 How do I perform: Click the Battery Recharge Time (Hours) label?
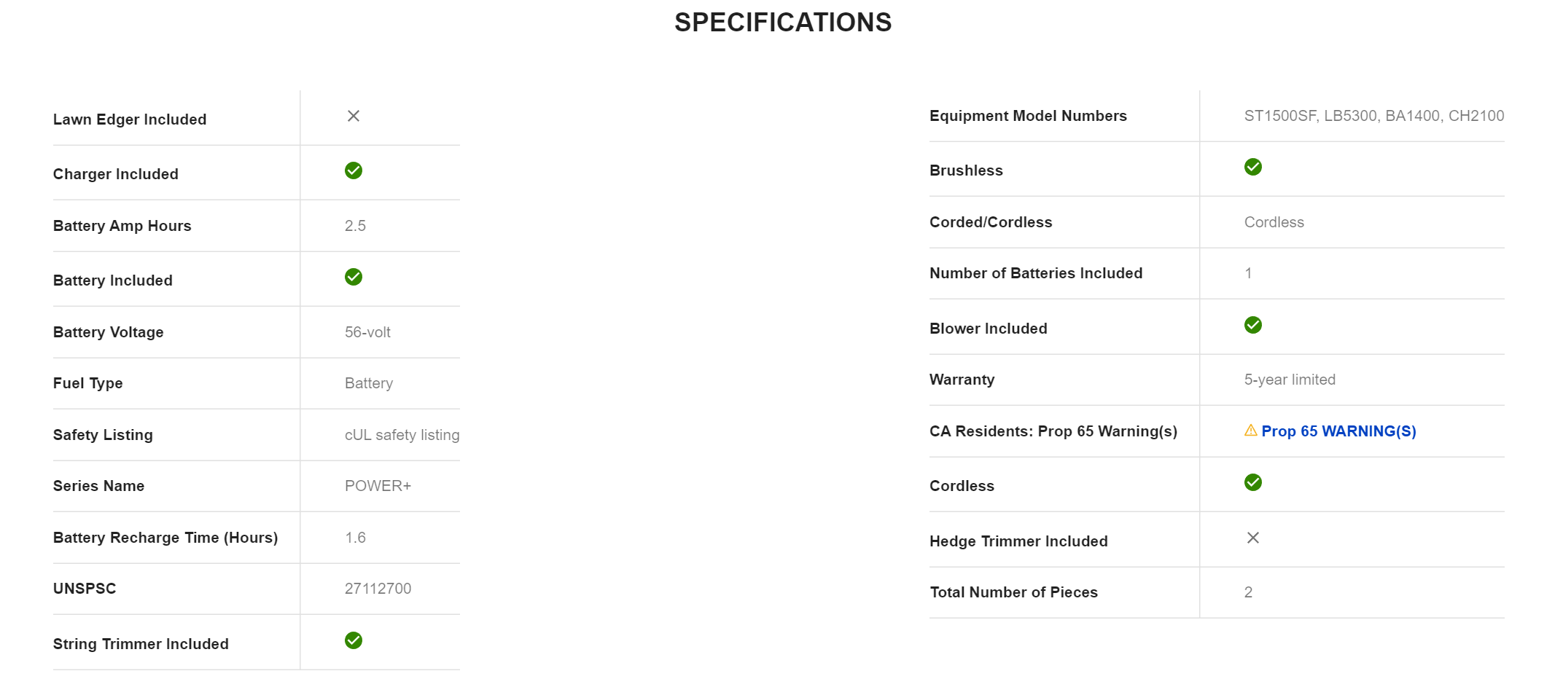coord(165,538)
